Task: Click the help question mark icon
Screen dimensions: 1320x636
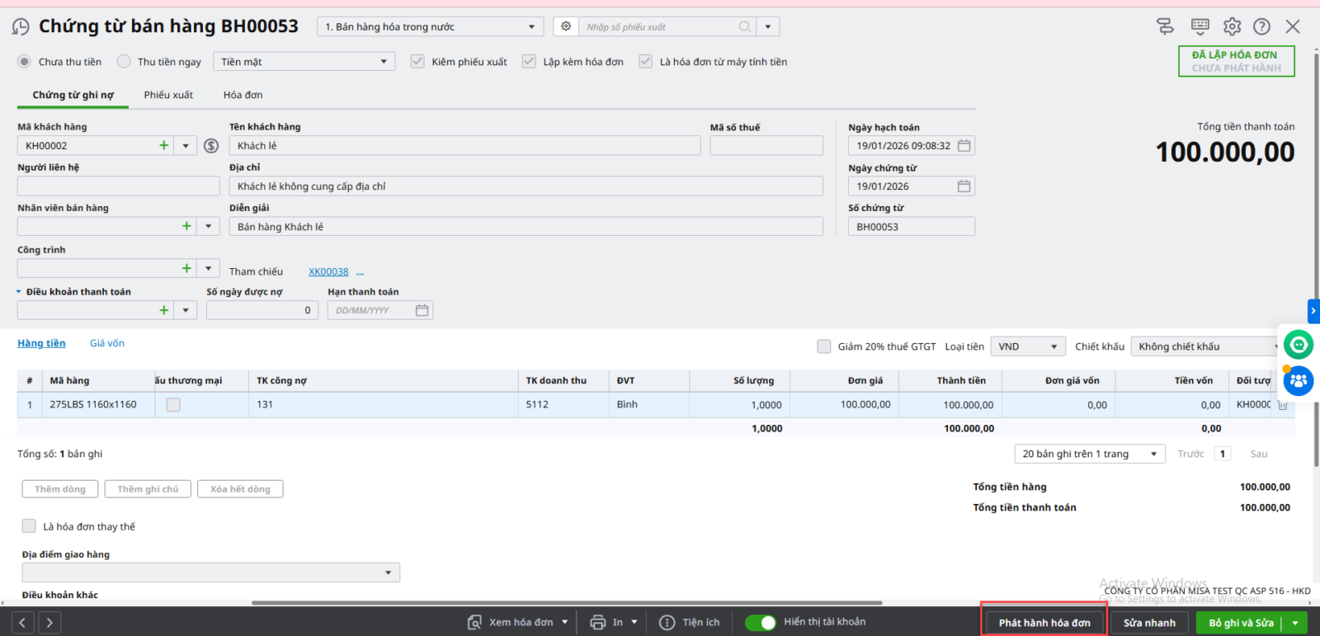Action: coord(1261,26)
